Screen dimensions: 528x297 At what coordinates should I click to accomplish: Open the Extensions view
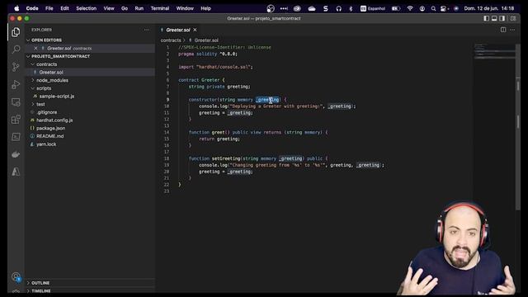coord(16,119)
